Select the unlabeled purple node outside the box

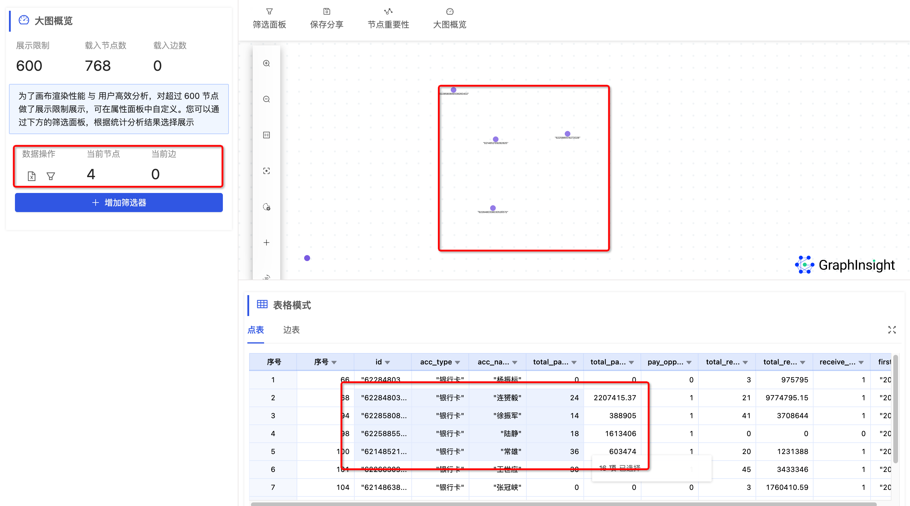point(307,258)
